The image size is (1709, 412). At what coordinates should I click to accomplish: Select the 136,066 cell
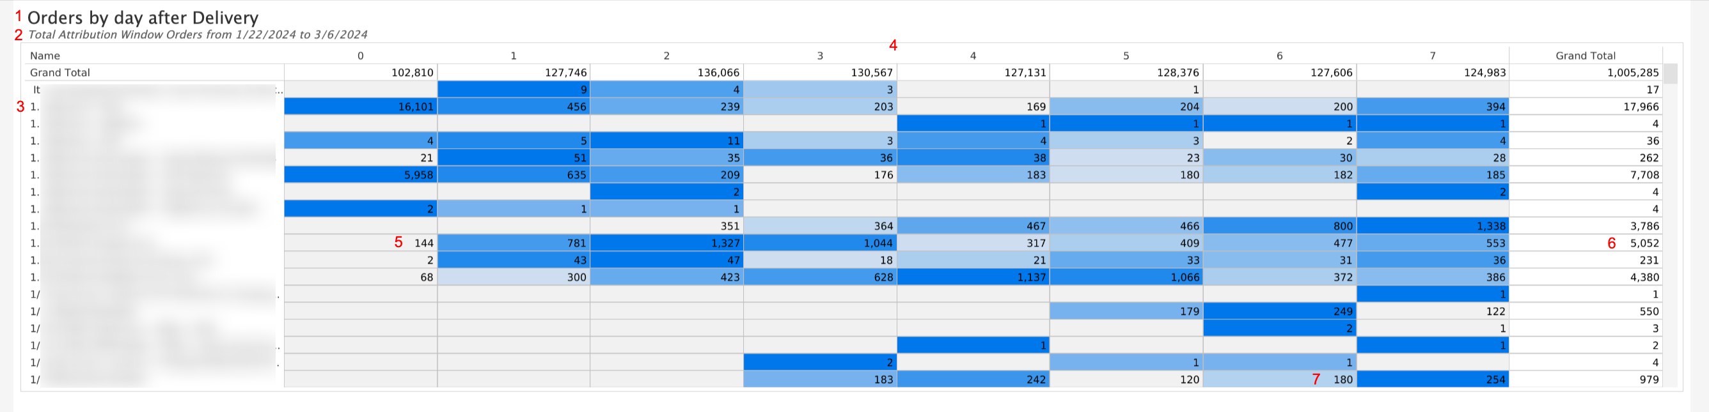pos(666,73)
